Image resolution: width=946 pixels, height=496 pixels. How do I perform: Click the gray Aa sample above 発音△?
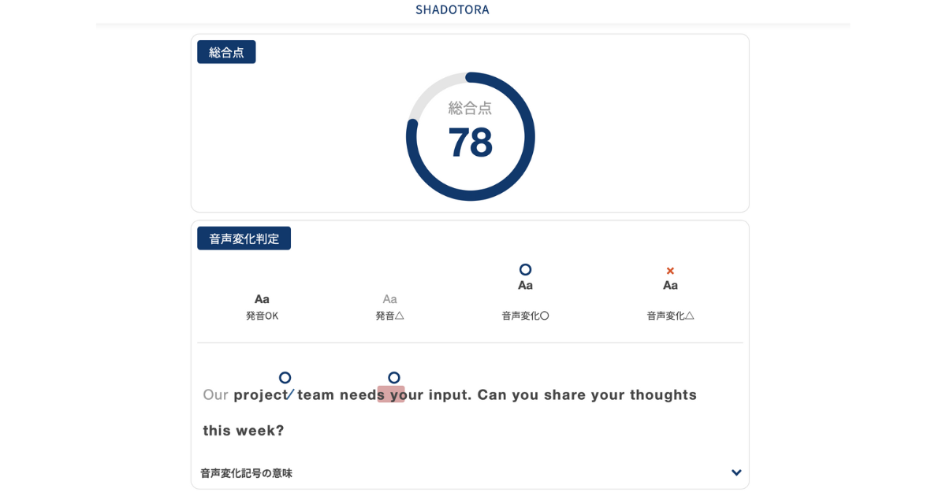pos(389,299)
